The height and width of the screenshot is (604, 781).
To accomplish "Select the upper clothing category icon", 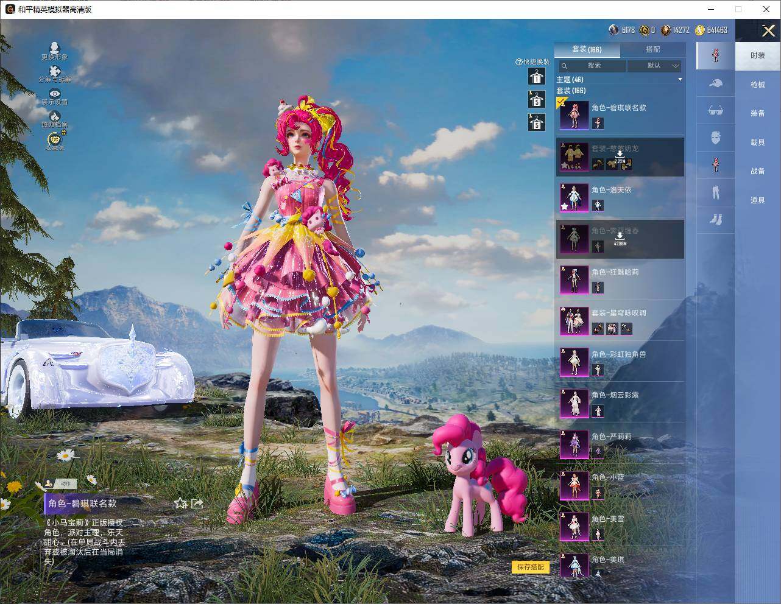I will click(x=716, y=165).
